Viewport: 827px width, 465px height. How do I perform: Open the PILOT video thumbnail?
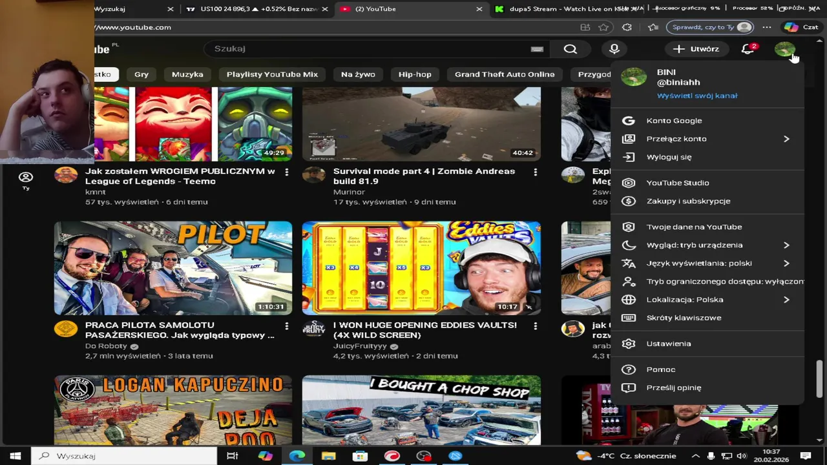click(x=173, y=268)
